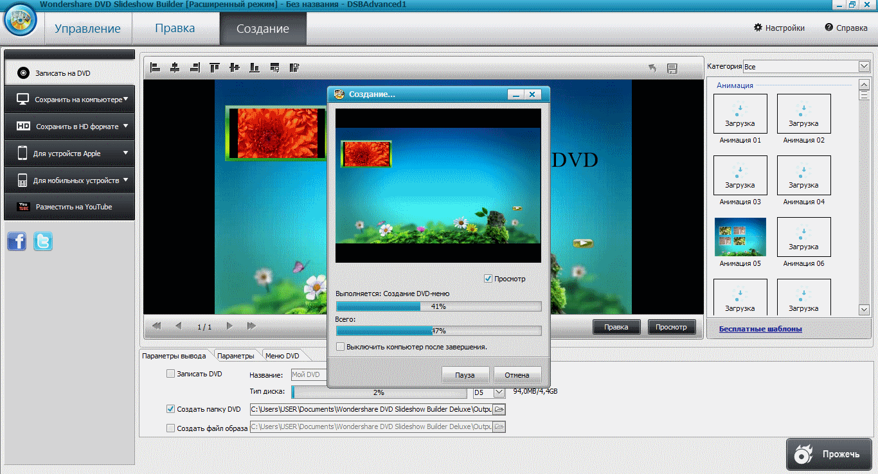This screenshot has width=878, height=474.
Task: Click the align top edges toolbar icon
Action: [x=215, y=67]
